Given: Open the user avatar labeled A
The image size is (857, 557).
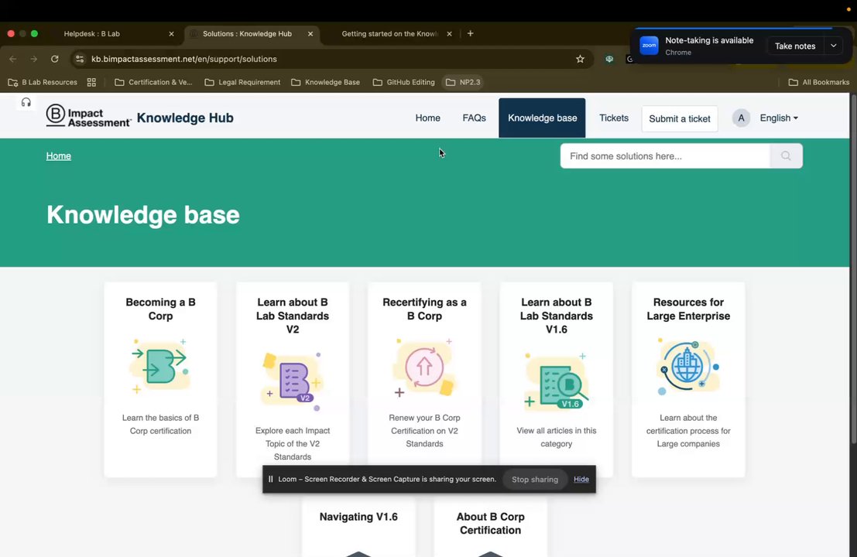Looking at the screenshot, I should click(x=741, y=118).
